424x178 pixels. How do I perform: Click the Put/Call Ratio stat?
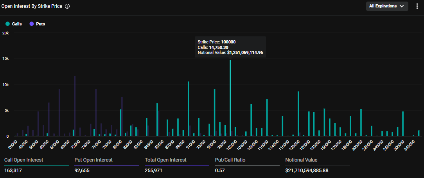coord(230,160)
